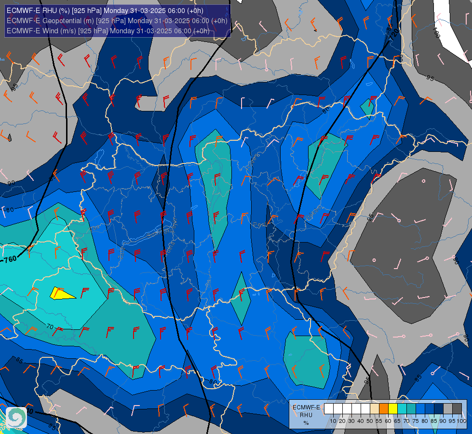472x434 pixels.
Task: Click the legend label 60
Action: tap(388, 421)
